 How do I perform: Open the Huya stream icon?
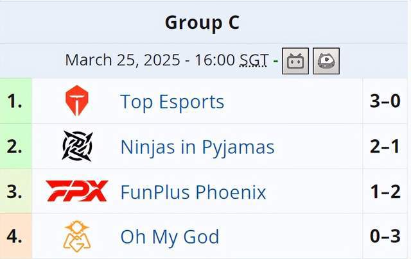[x=326, y=61]
